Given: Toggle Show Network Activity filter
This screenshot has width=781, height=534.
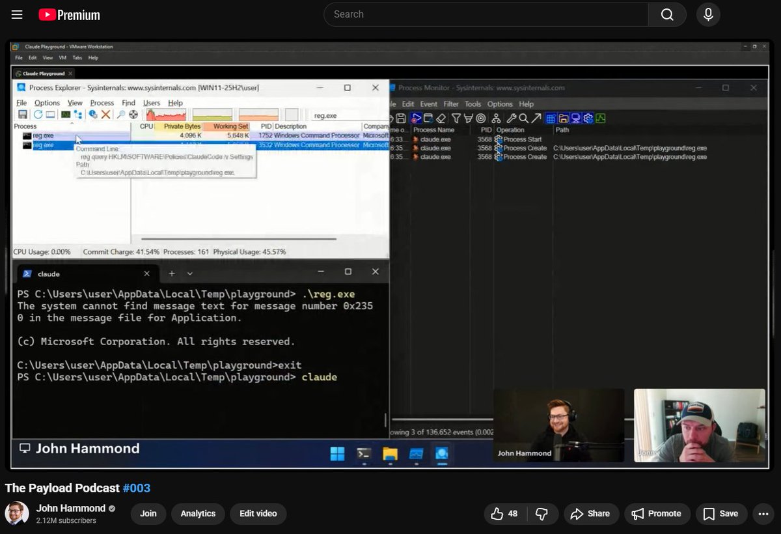Looking at the screenshot, I should coord(576,118).
